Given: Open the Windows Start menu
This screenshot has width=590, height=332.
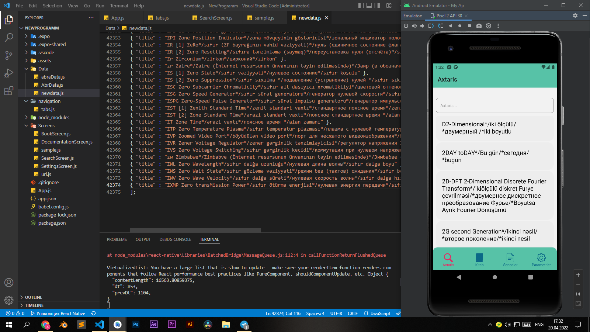Looking at the screenshot, I should click(9, 325).
